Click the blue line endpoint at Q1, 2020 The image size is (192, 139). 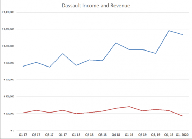(x=182, y=34)
